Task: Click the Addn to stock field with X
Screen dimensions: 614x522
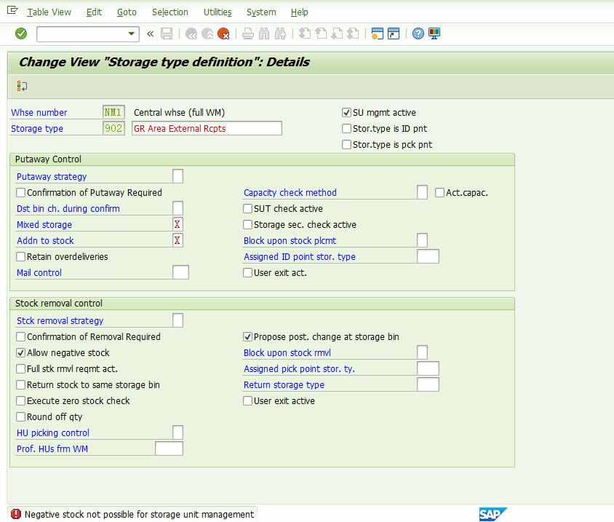Action: pyautogui.click(x=178, y=241)
